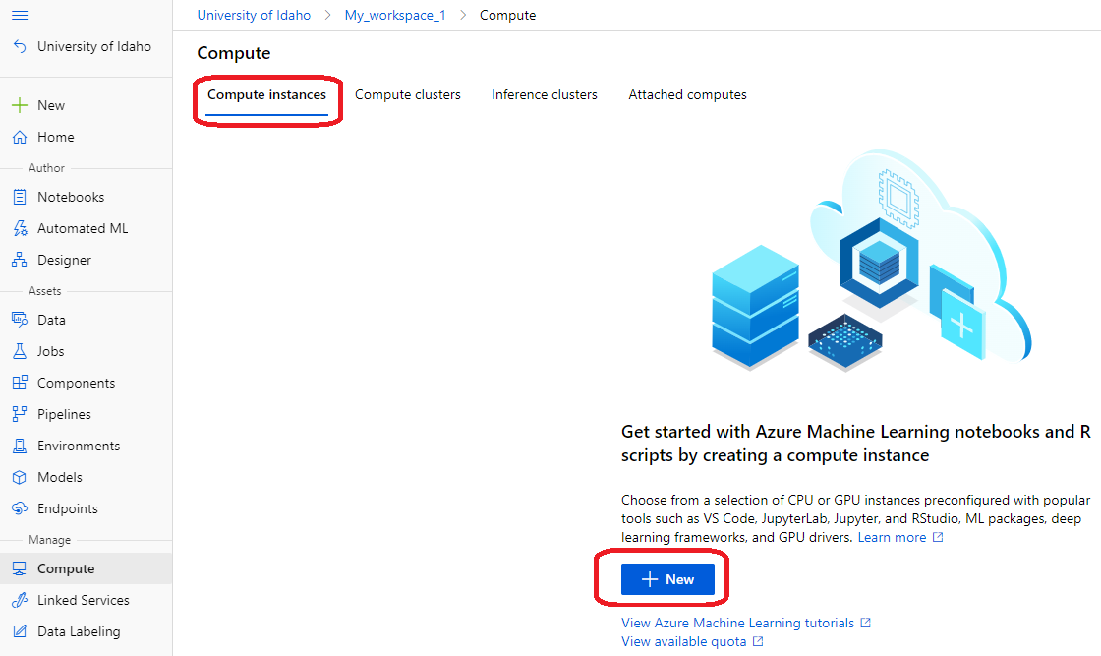Open the Automated ML icon
This screenshot has width=1101, height=656.
click(20, 228)
